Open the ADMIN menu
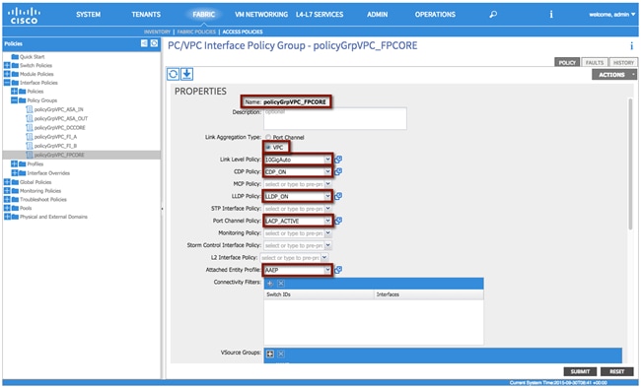Screen dimensions: 641x388 pos(377,15)
